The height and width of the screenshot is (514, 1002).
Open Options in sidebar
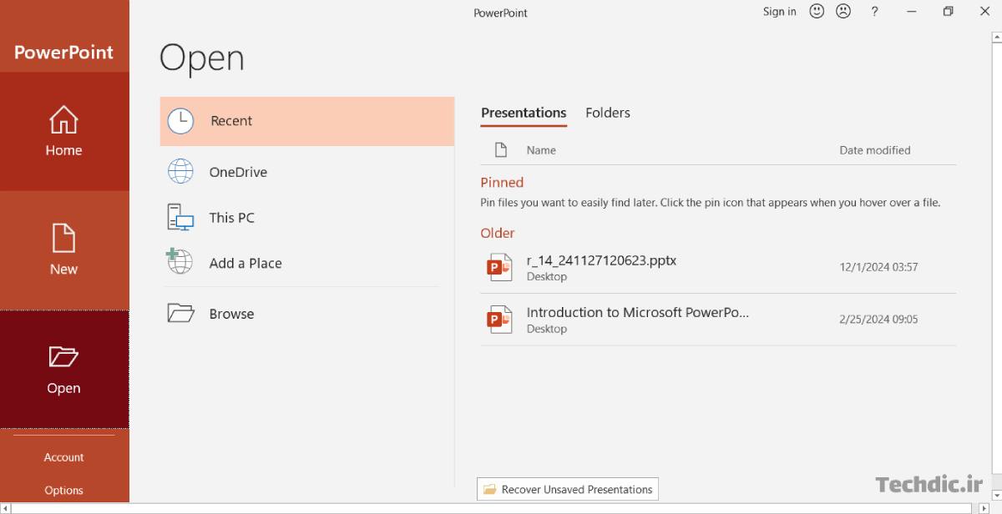point(63,491)
